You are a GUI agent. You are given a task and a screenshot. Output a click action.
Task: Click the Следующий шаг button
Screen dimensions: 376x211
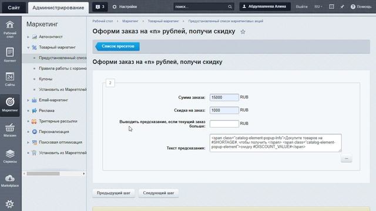click(159, 193)
